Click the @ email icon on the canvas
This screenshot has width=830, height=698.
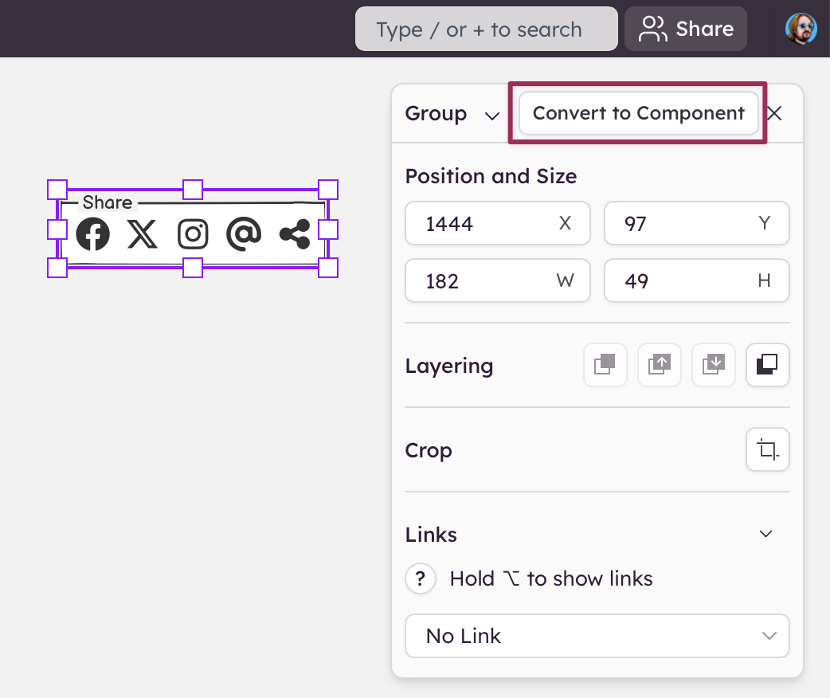(244, 234)
